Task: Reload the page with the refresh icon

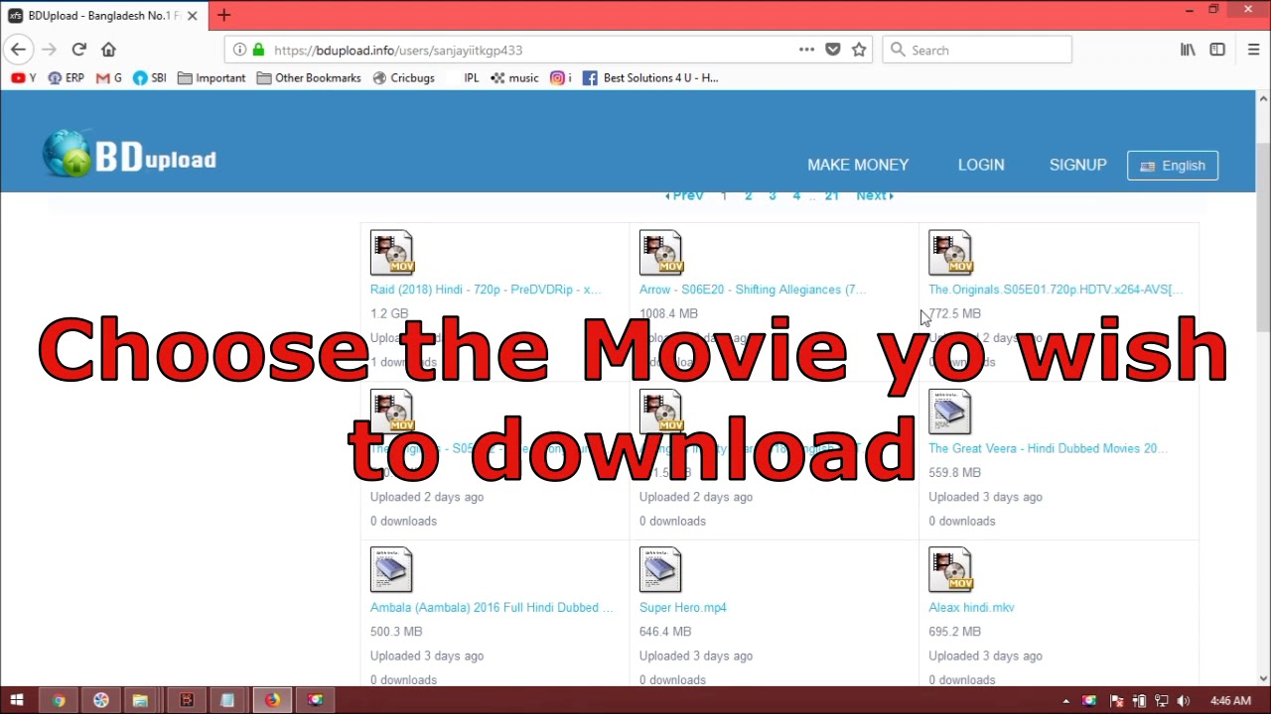Action: (79, 50)
